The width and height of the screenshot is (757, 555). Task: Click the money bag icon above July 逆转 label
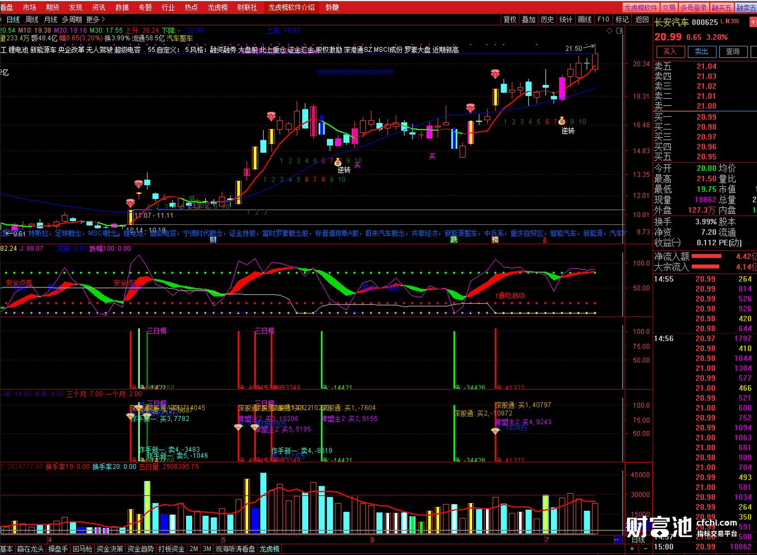(562, 121)
